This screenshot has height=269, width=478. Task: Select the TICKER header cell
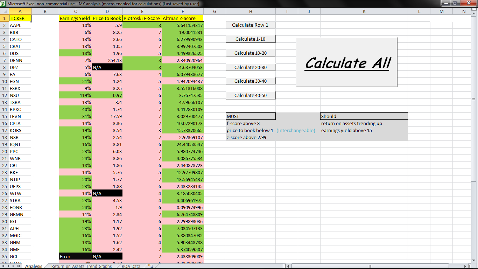(x=20, y=18)
